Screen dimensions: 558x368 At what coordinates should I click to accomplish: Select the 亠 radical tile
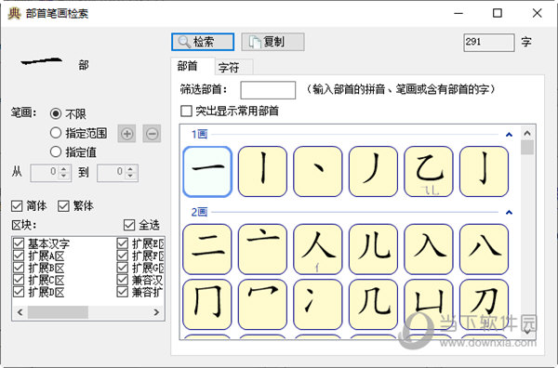[262, 249]
